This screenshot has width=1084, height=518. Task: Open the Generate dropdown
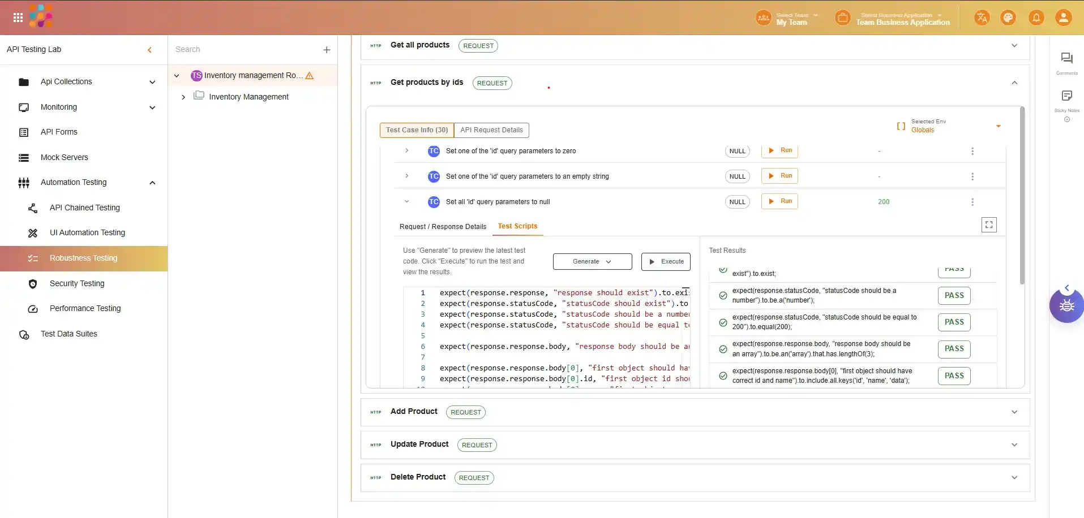coord(592,262)
